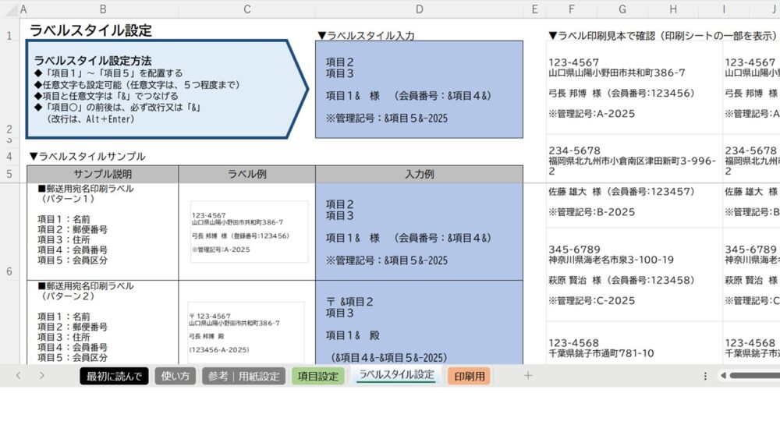The width and height of the screenshot is (780, 439).
Task: Go to the 項目設定 sheet tab
Action: (317, 377)
